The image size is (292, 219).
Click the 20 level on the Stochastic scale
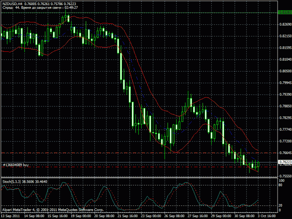pyautogui.click(x=280, y=205)
